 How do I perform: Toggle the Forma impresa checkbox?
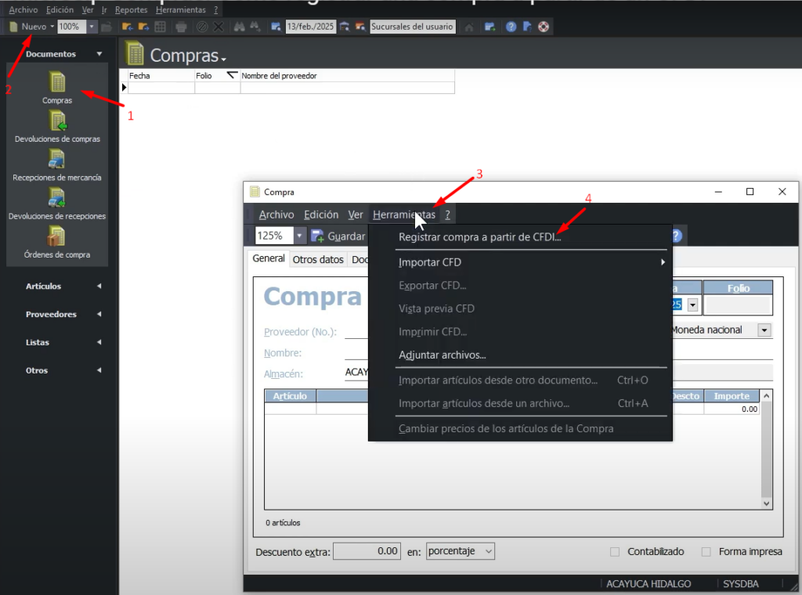click(x=706, y=552)
